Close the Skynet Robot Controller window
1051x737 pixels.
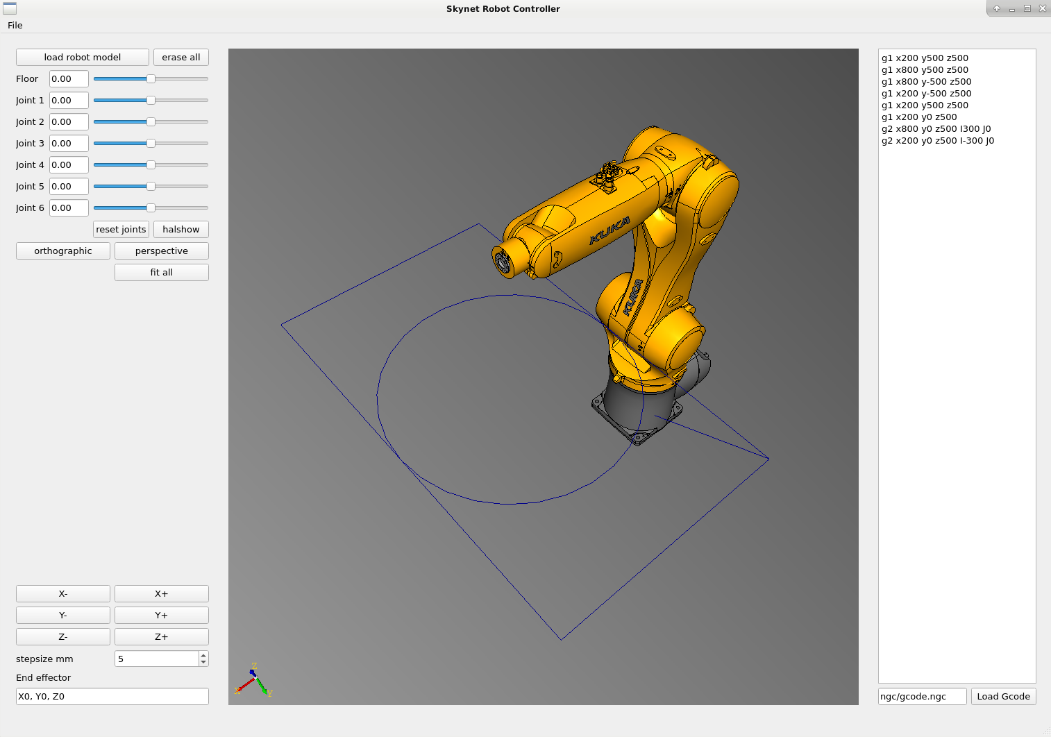pyautogui.click(x=1043, y=8)
